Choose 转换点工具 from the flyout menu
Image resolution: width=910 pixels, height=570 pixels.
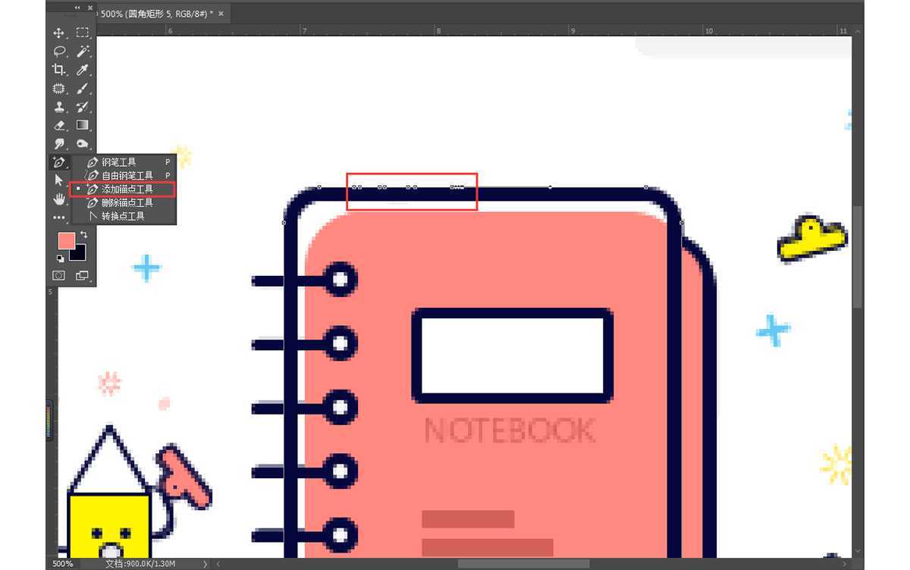point(124,217)
